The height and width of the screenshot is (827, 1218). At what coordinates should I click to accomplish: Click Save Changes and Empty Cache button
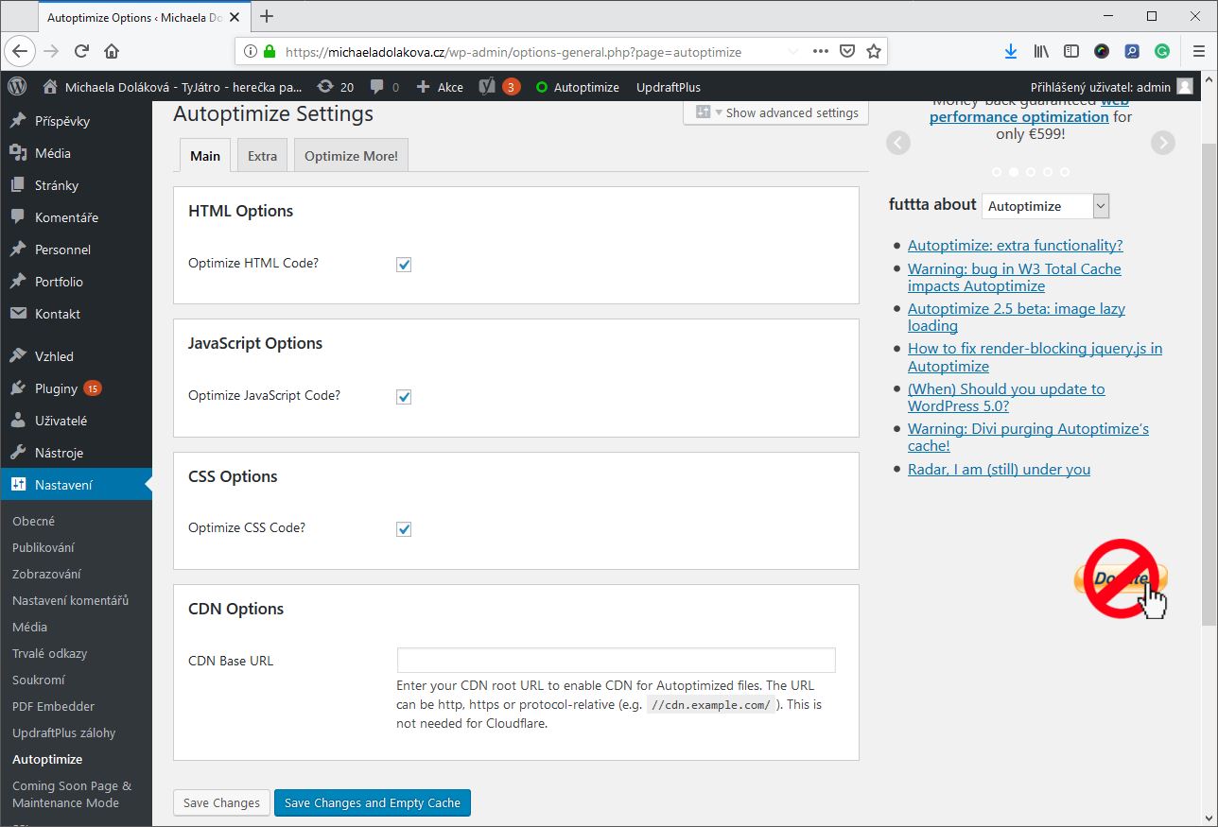(372, 802)
